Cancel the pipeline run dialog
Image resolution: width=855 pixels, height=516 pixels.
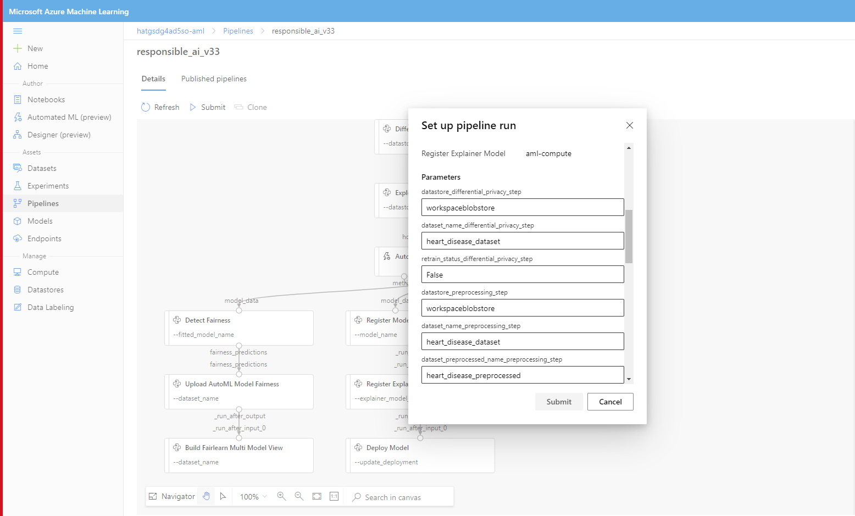click(x=610, y=402)
